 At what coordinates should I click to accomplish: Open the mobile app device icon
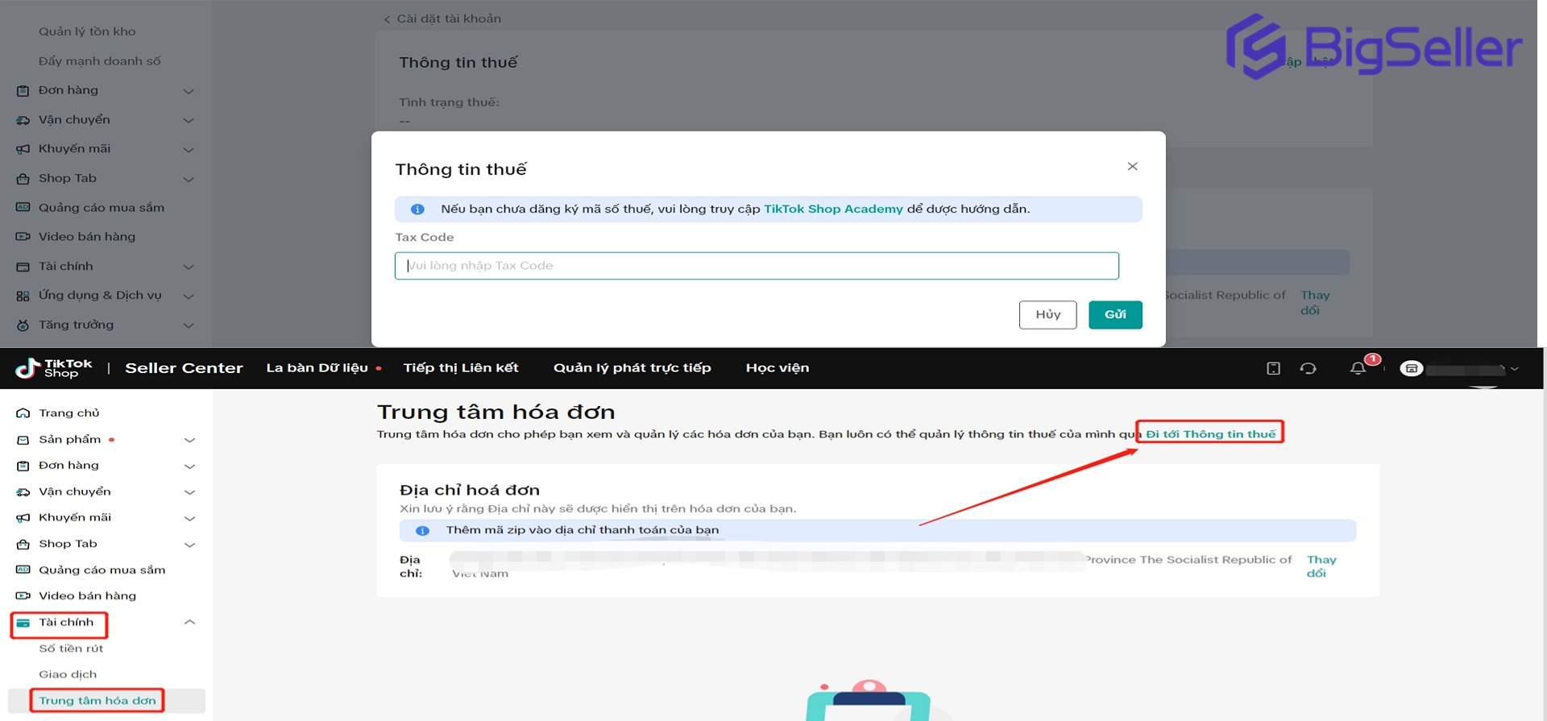click(1273, 368)
